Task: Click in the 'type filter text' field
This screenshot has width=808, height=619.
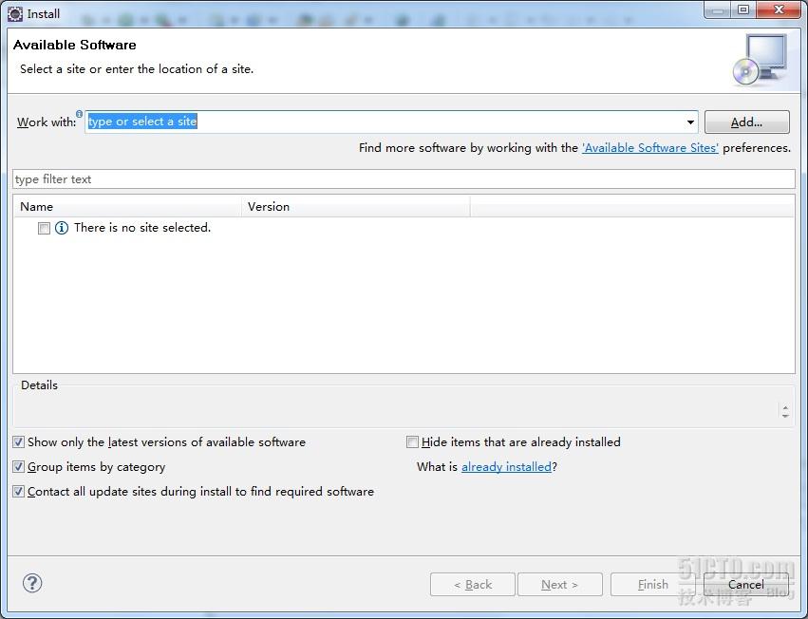Action: click(404, 179)
